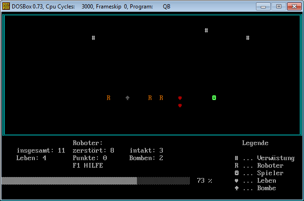Click the middle orange R robot

tap(150, 98)
